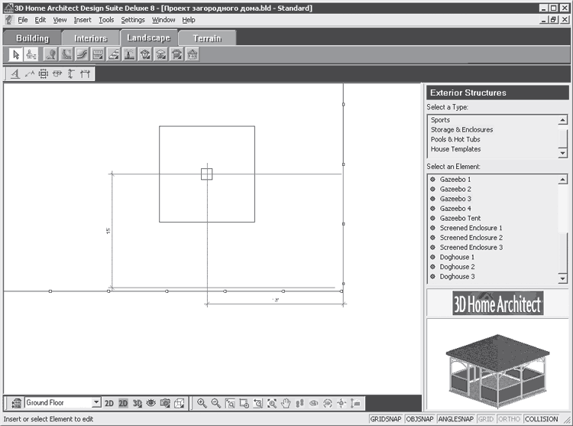Image resolution: width=573 pixels, height=426 pixels.
Task: Activate the highlighted 2D view button
Action: pos(123,403)
